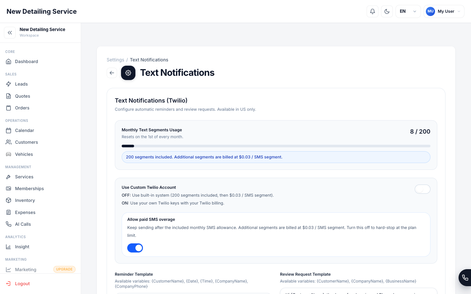This screenshot has width=471, height=294.
Task: Go to the Inventory page
Action: 41,200
